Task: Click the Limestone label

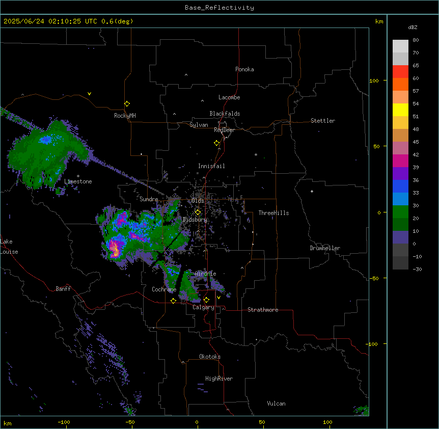Action: tap(78, 181)
